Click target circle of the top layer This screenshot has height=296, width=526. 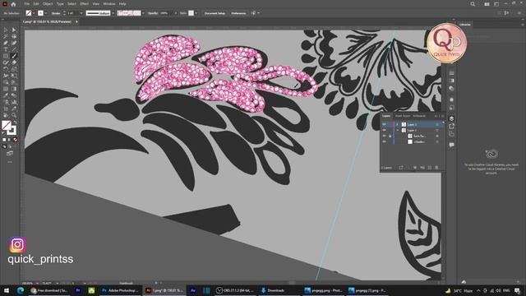(x=437, y=124)
